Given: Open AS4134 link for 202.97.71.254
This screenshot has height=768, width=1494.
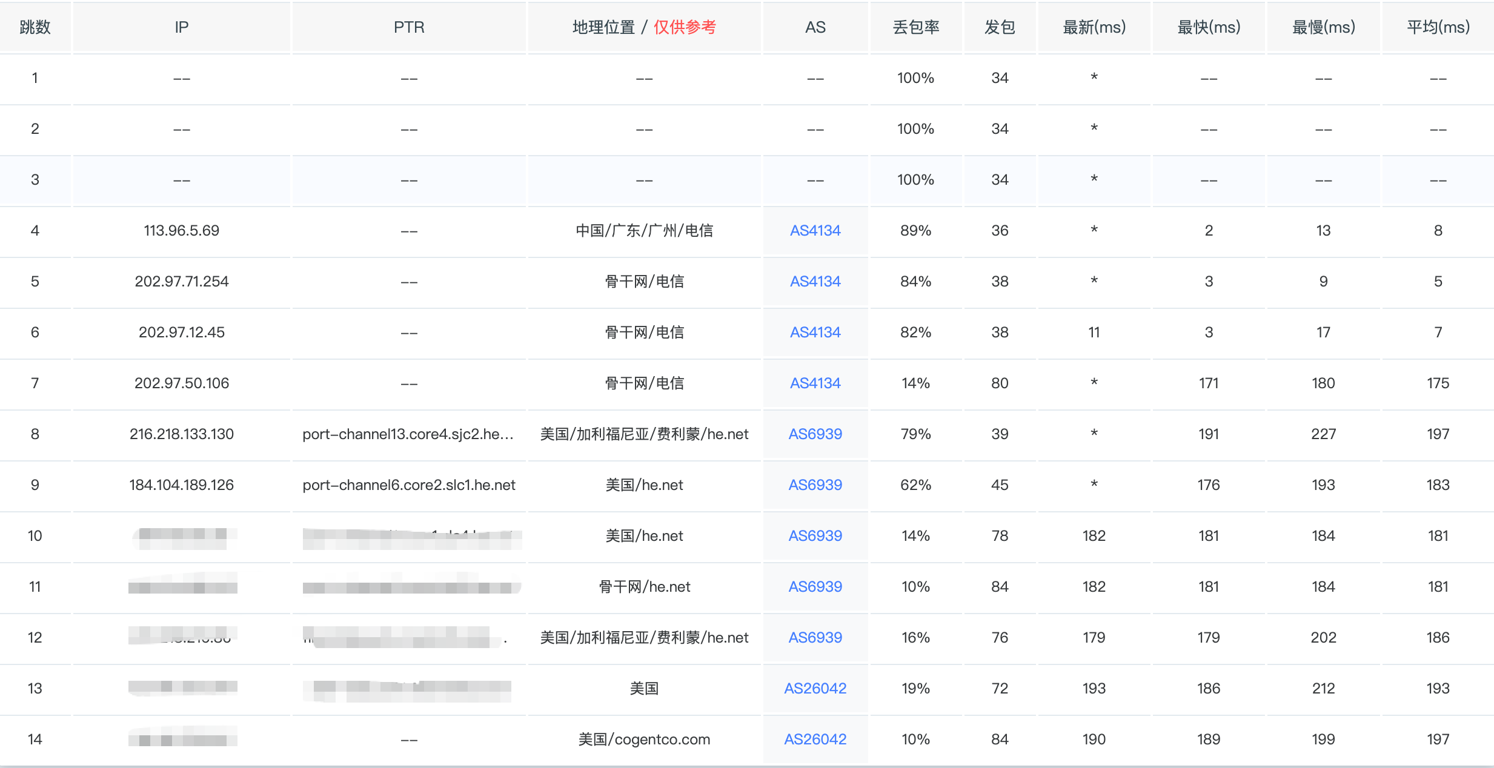Looking at the screenshot, I should [815, 282].
